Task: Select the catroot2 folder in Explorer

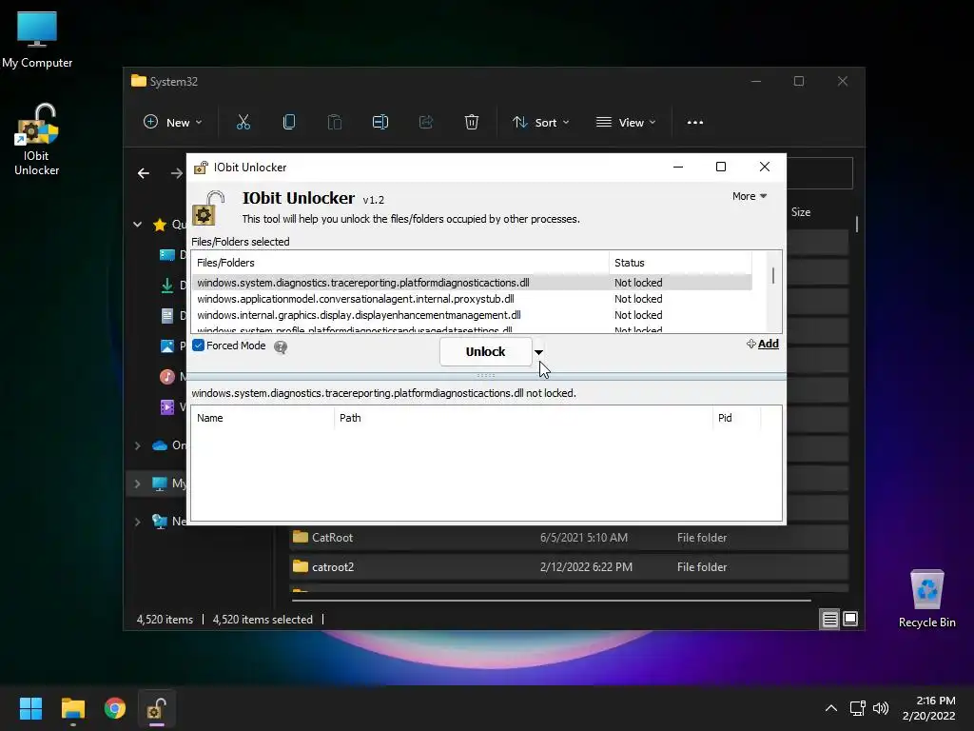Action: tap(569, 567)
